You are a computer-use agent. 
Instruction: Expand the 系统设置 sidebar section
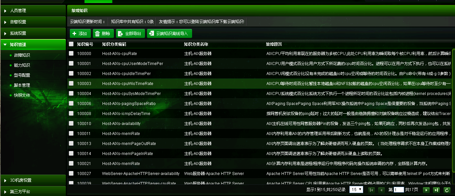click(x=33, y=33)
